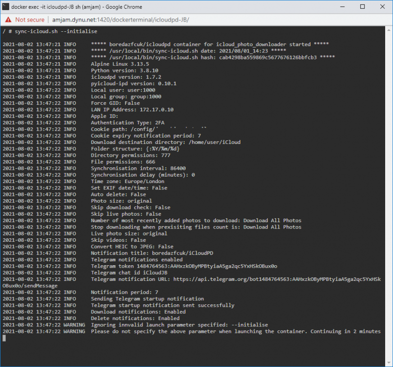Click the 'Set EXIF date/time: False' line

click(x=129, y=187)
